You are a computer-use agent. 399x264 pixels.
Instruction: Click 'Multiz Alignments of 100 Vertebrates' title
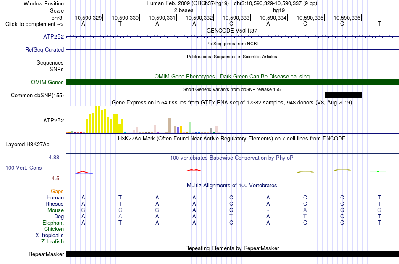tap(232, 186)
